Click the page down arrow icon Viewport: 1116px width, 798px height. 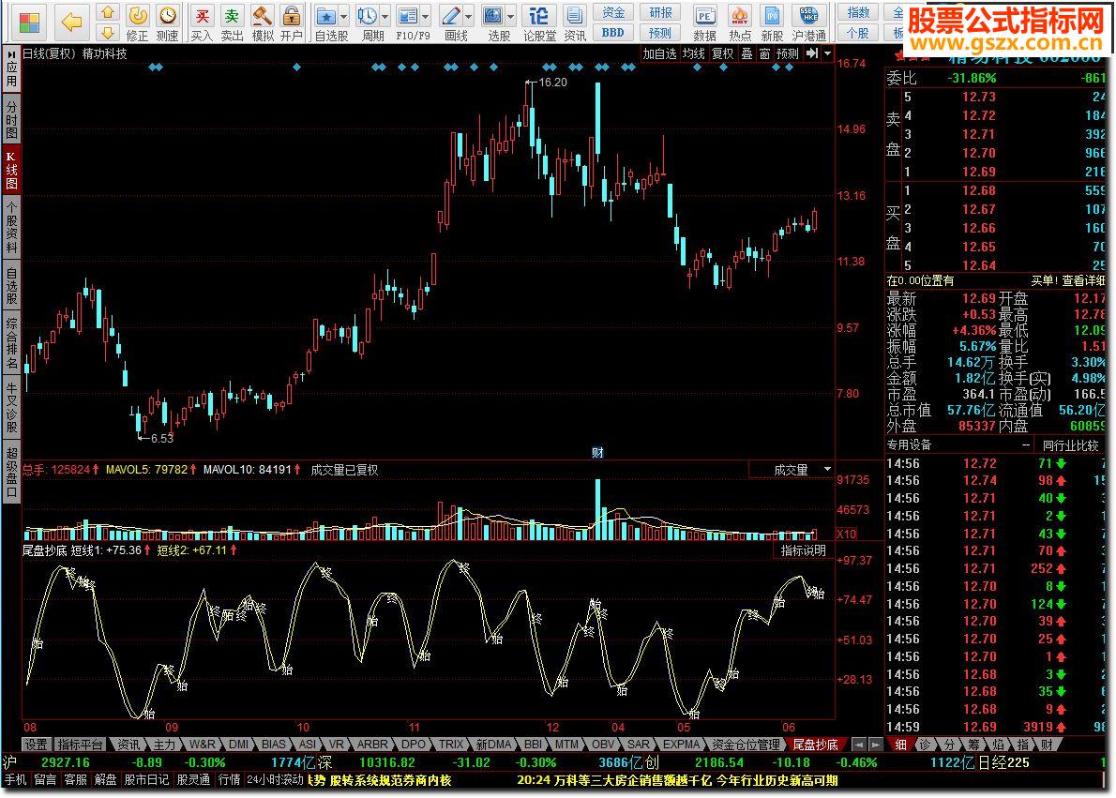click(x=108, y=32)
